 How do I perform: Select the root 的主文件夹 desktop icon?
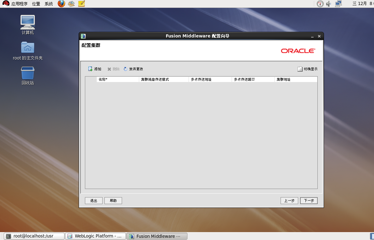pos(28,51)
